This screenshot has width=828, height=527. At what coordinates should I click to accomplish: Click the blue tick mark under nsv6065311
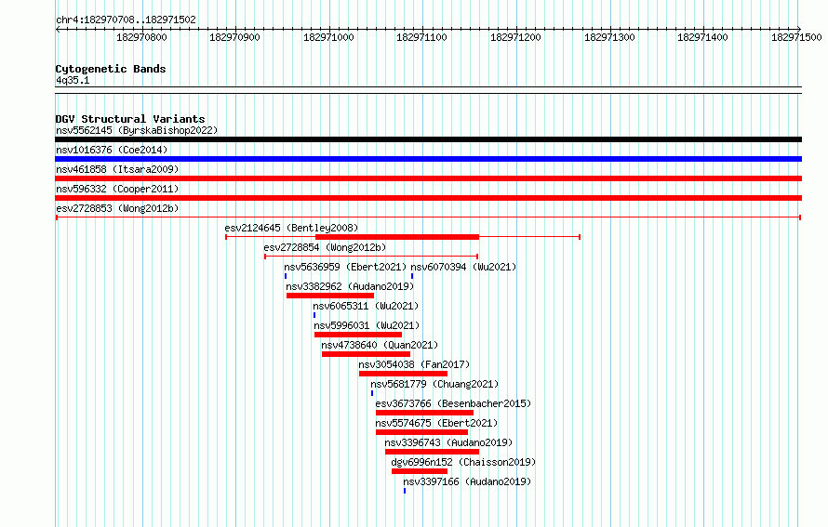tap(314, 315)
